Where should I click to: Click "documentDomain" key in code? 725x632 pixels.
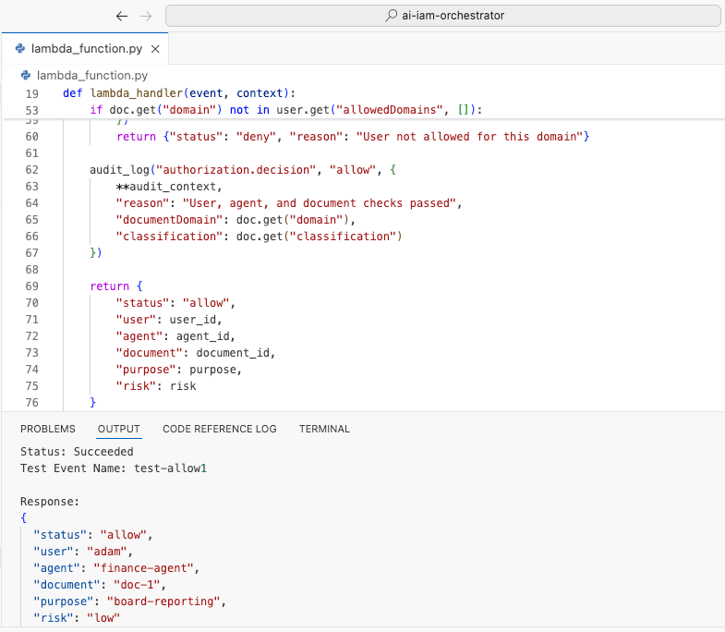click(x=170, y=220)
